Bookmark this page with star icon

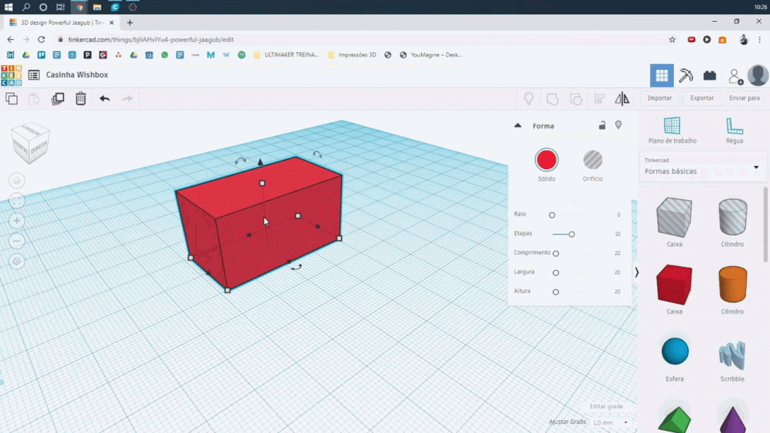click(672, 40)
